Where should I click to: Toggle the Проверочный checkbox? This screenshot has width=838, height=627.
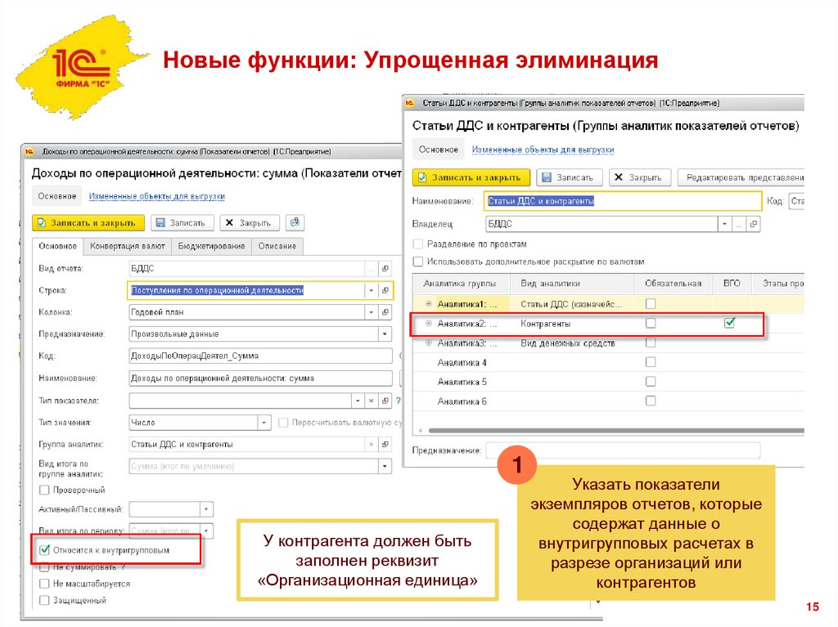44,490
